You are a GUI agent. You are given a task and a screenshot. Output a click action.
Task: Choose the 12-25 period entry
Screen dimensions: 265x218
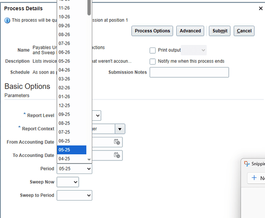point(72,106)
